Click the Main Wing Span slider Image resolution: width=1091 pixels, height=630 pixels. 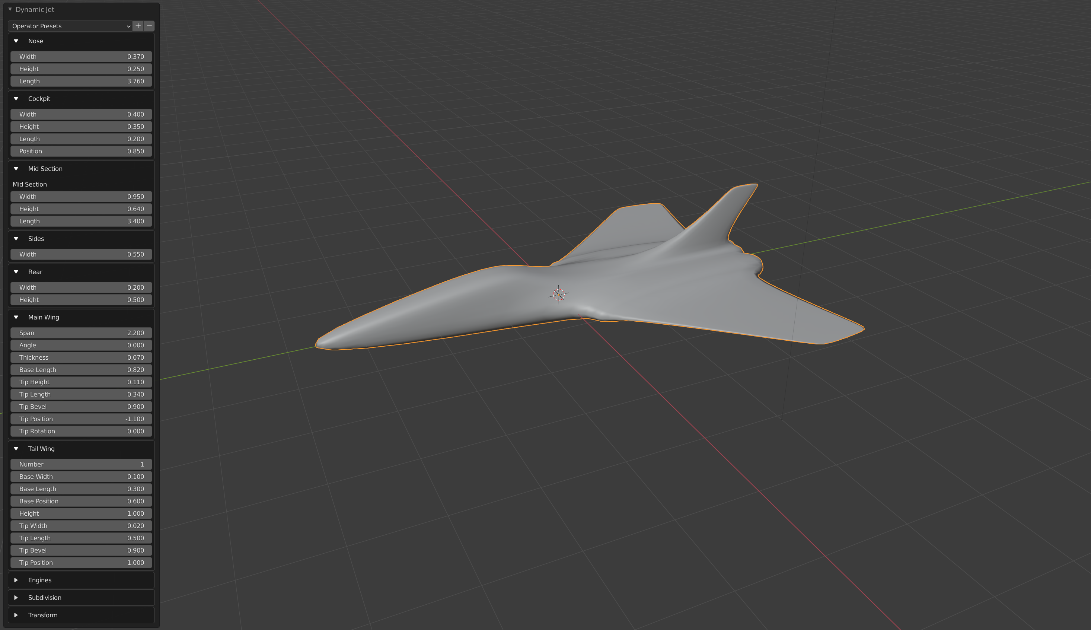81,333
